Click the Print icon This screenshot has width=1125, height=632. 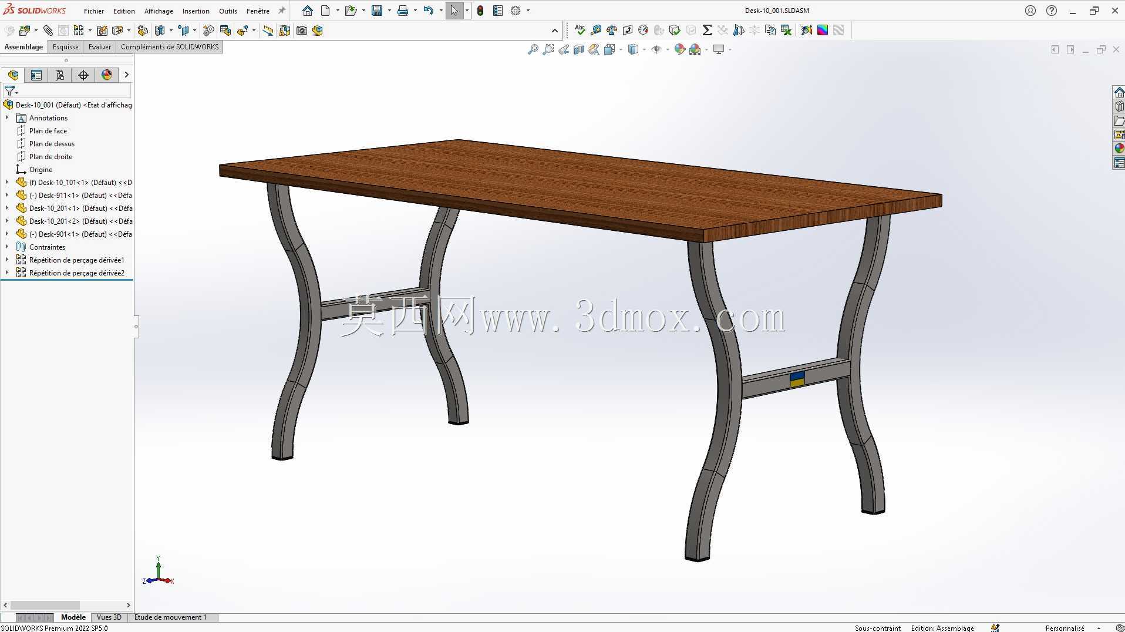coord(403,11)
